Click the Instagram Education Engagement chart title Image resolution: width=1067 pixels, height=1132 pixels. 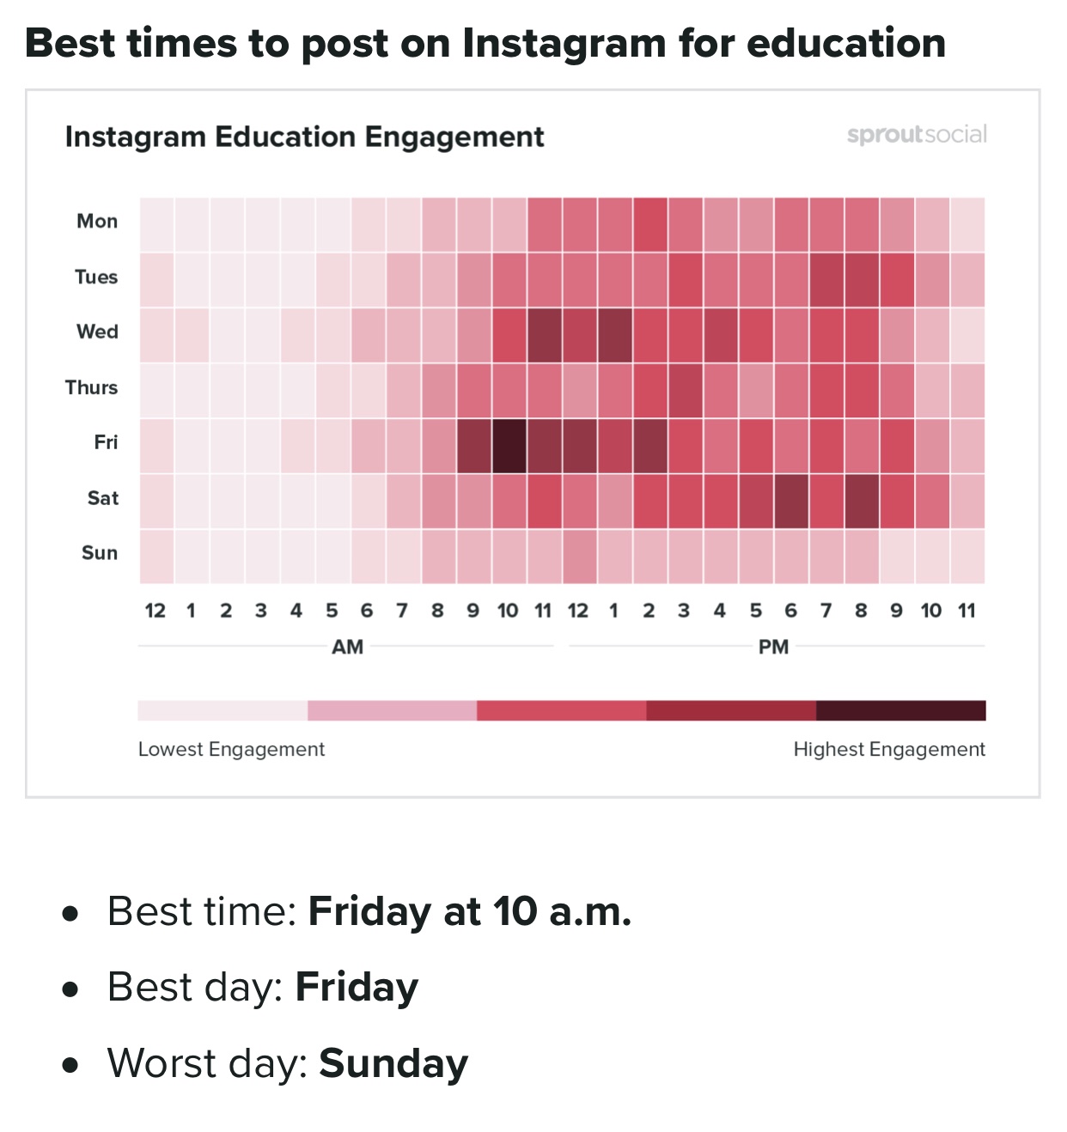[x=304, y=137]
